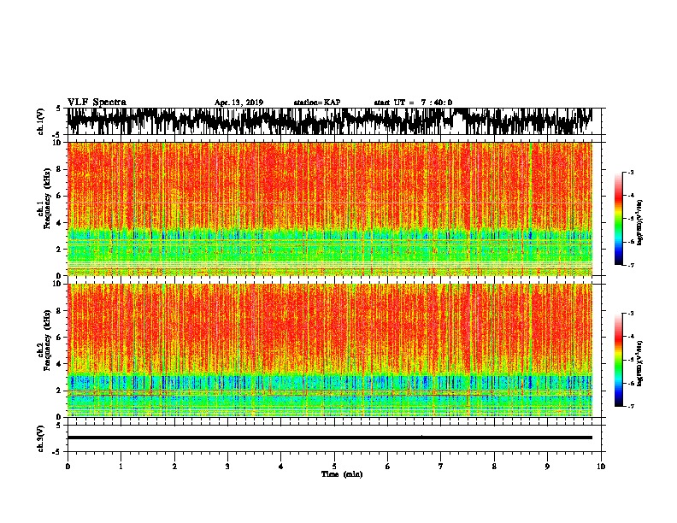Click the "VLF Spectra" plot title
The height and width of the screenshot is (523, 677).
[97, 103]
